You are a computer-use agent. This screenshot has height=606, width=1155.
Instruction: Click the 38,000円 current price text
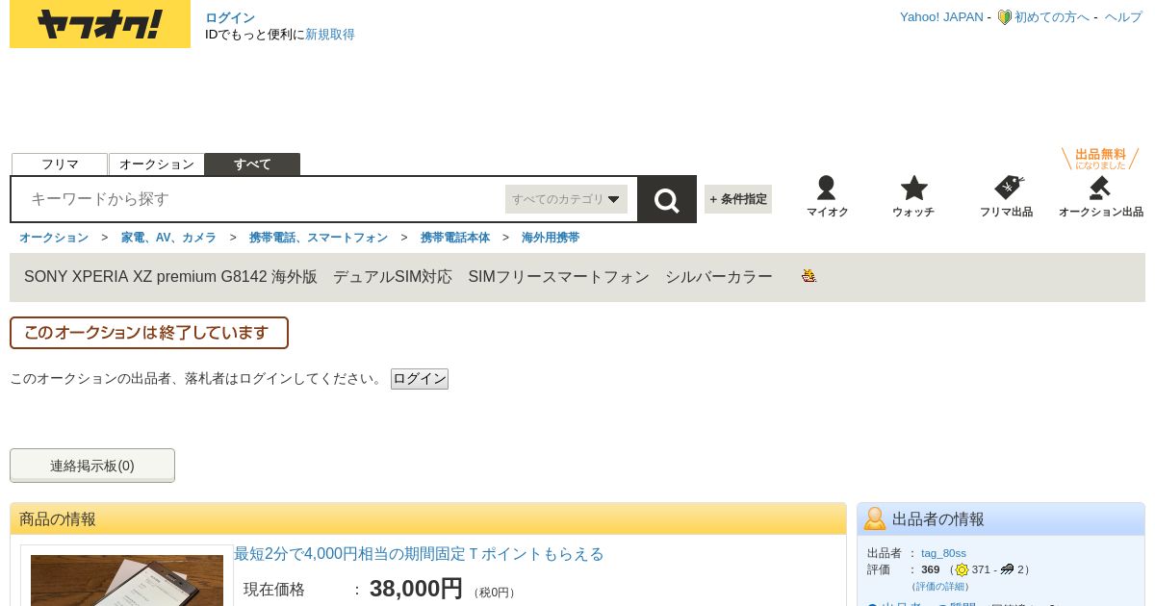(416, 589)
